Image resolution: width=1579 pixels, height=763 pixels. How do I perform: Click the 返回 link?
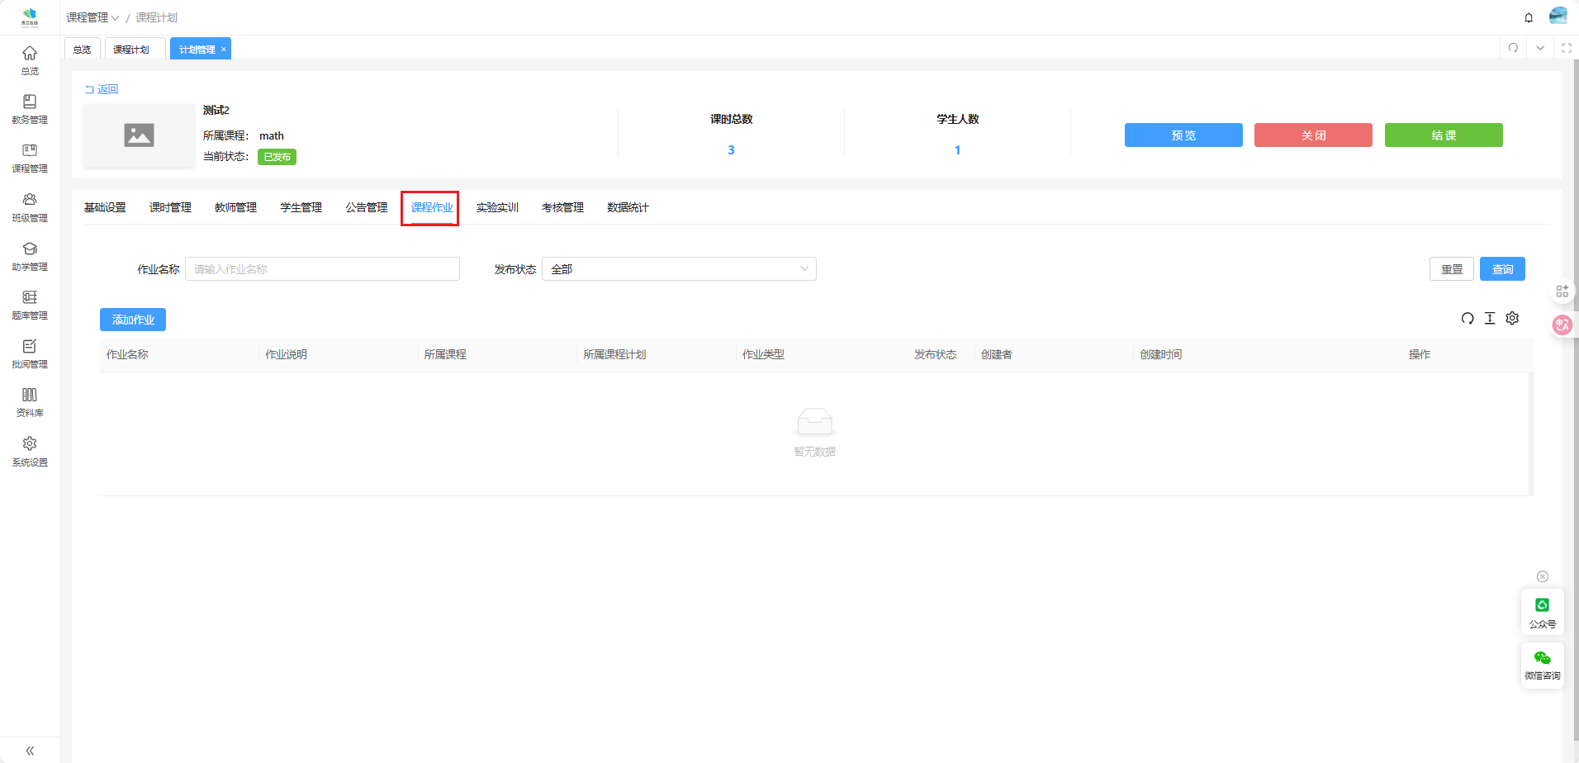pos(102,89)
